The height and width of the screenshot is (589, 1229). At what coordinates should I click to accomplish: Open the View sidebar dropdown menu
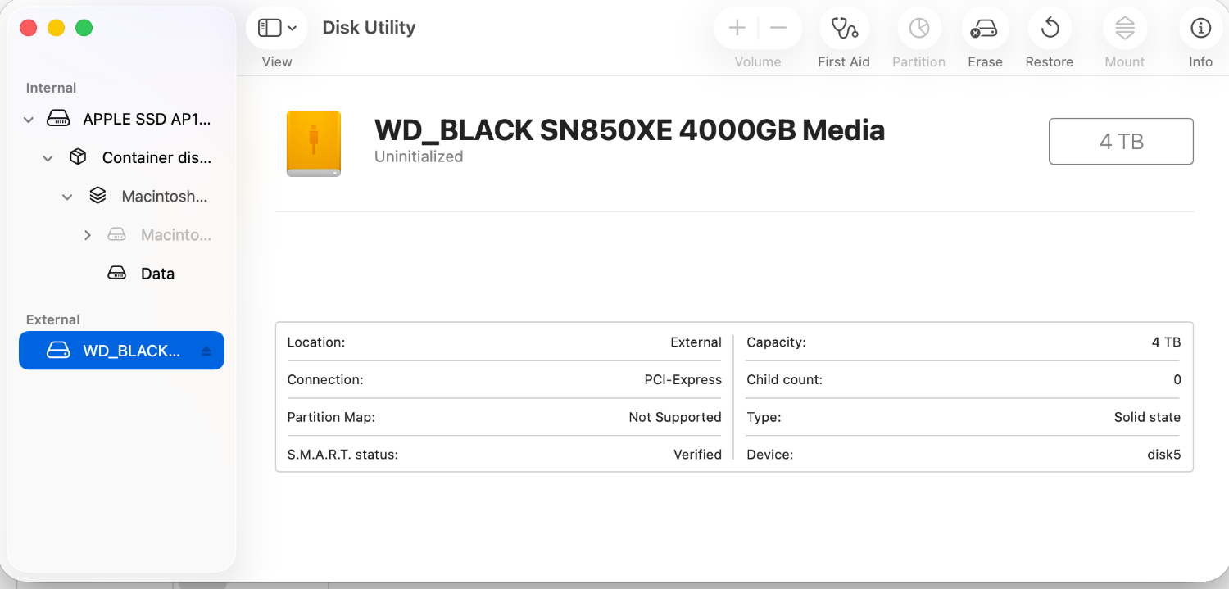277,29
